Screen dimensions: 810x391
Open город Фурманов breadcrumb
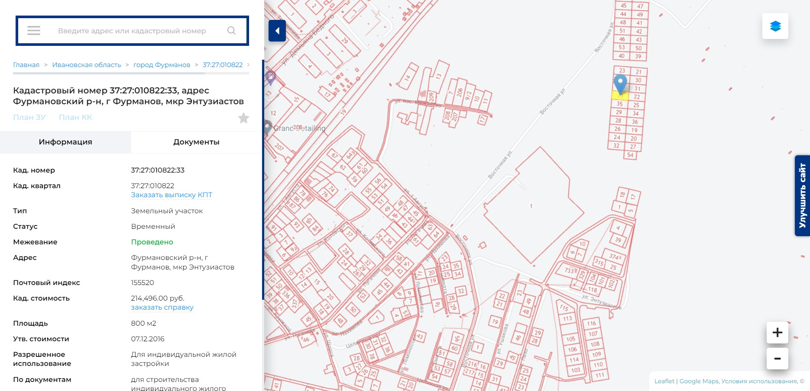tap(162, 65)
